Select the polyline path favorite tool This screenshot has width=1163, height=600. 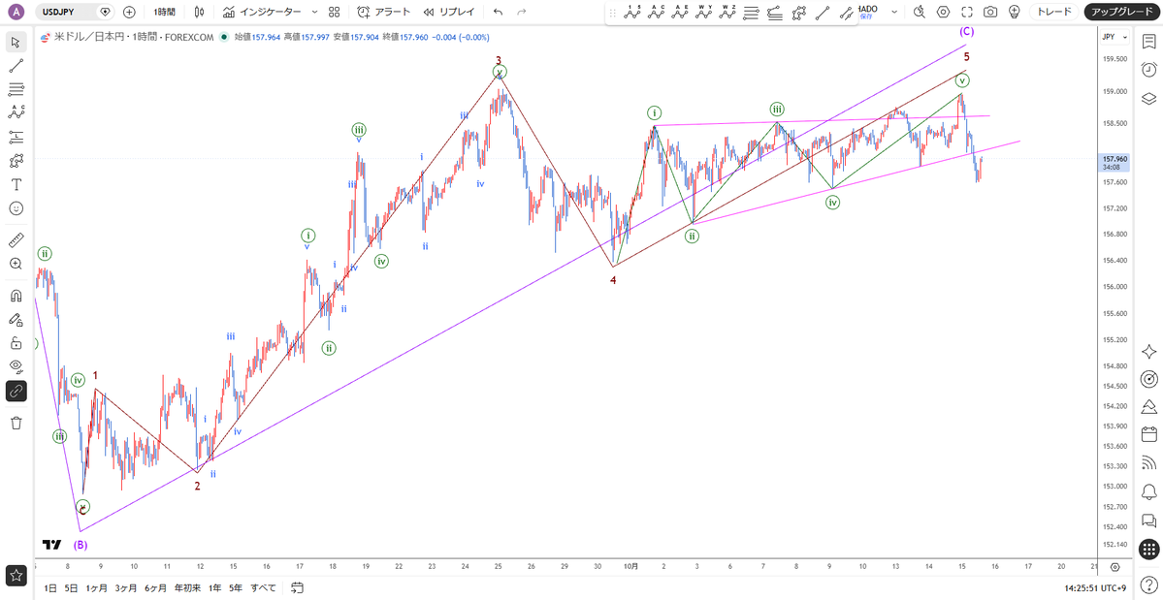(799, 12)
